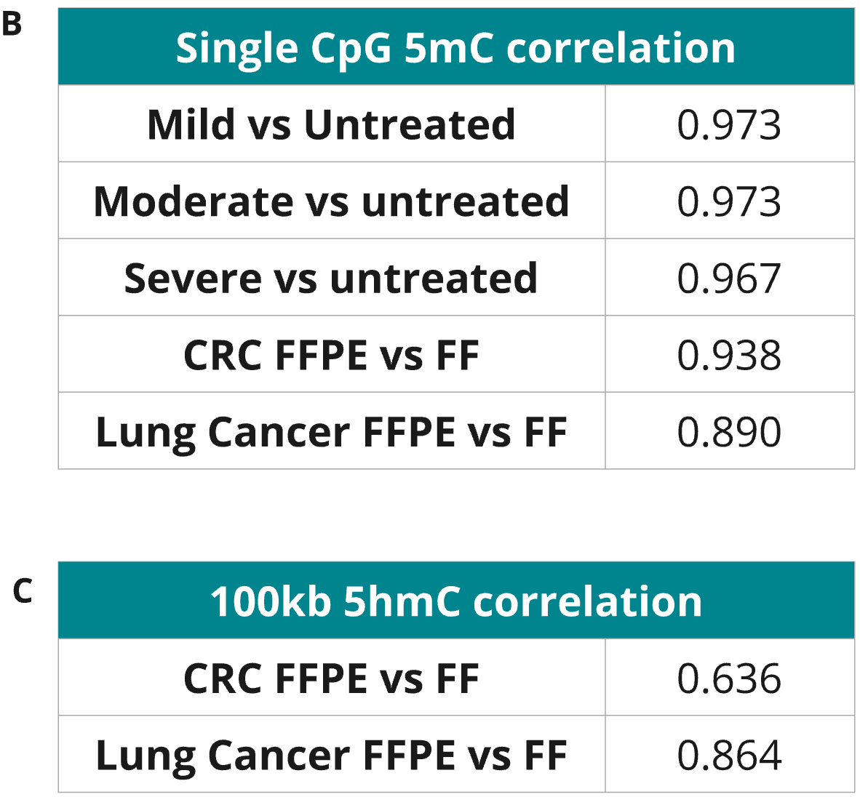Click 'Single CpG' in the top table header
860x797 pixels.
pyautogui.click(x=284, y=49)
